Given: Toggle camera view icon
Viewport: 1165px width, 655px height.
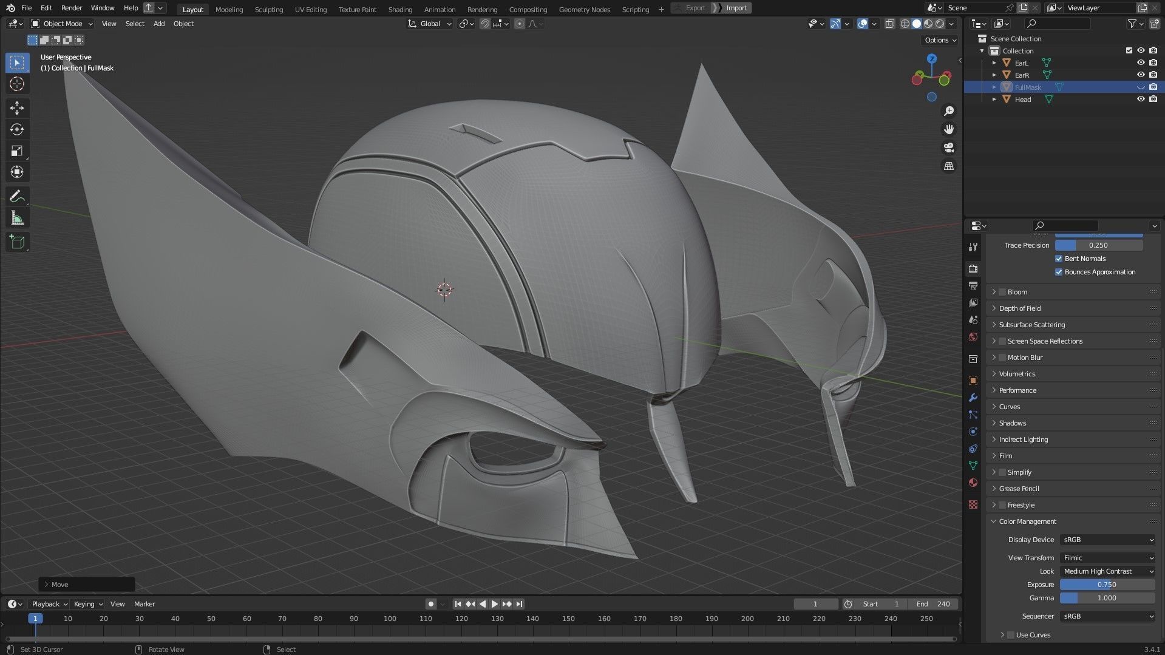Looking at the screenshot, I should 948,148.
